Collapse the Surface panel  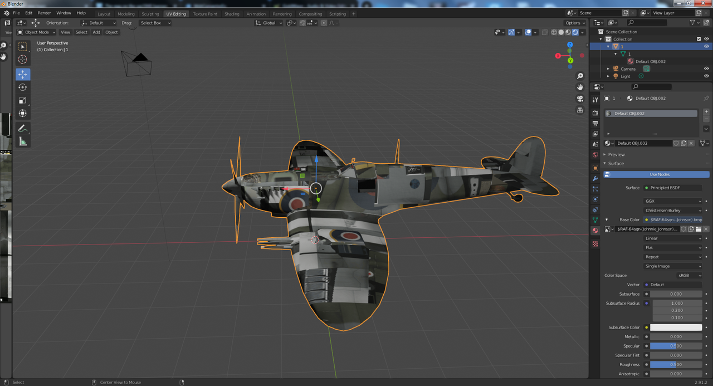pyautogui.click(x=616, y=163)
